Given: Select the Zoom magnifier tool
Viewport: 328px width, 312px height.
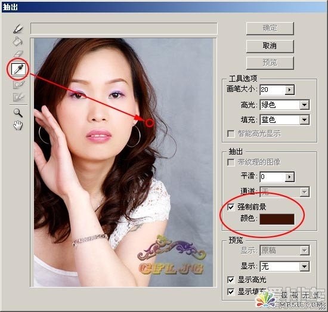Looking at the screenshot, I should (18, 113).
